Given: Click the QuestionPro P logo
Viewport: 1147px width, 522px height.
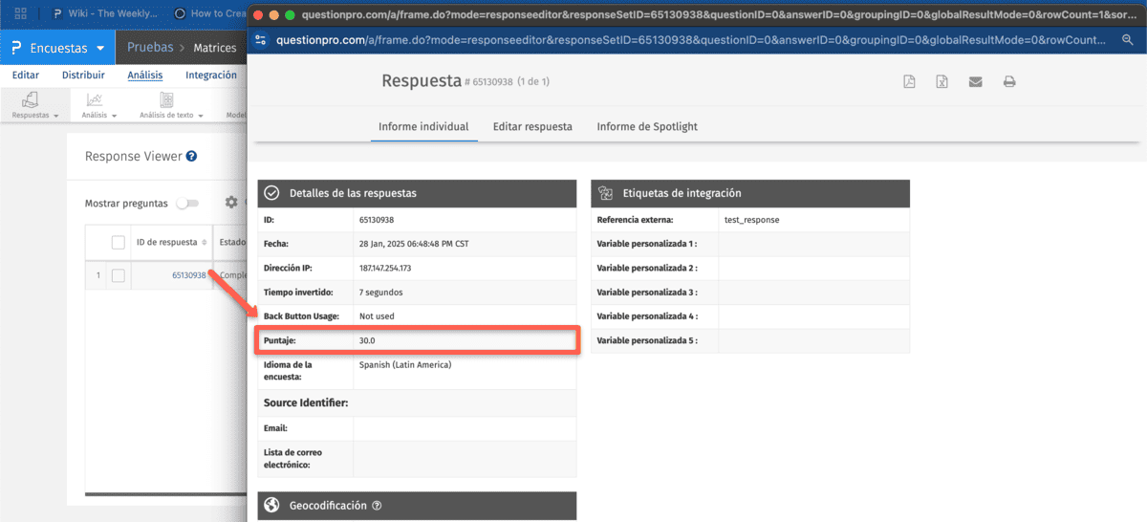Looking at the screenshot, I should [x=16, y=48].
